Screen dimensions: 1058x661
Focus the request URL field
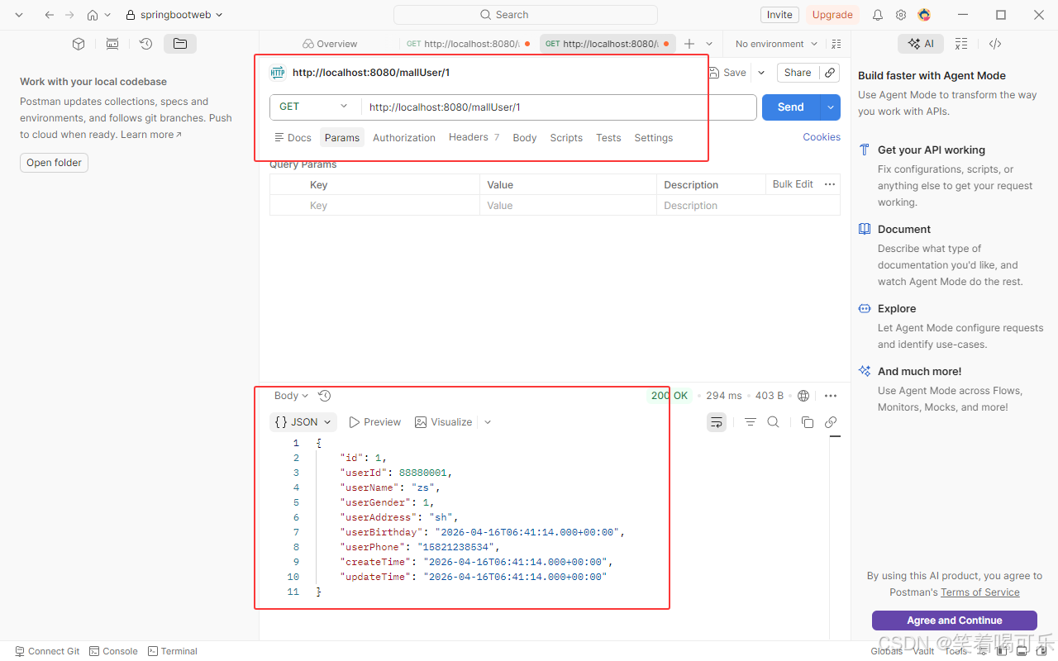click(559, 107)
